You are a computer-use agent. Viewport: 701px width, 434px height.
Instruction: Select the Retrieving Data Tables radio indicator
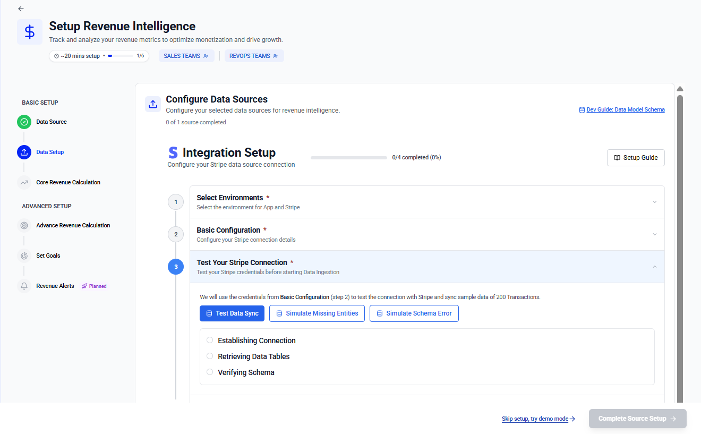(x=210, y=355)
